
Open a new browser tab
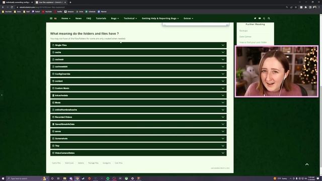[70, 2]
